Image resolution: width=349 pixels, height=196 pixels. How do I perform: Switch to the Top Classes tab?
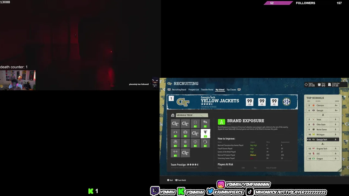click(x=231, y=90)
